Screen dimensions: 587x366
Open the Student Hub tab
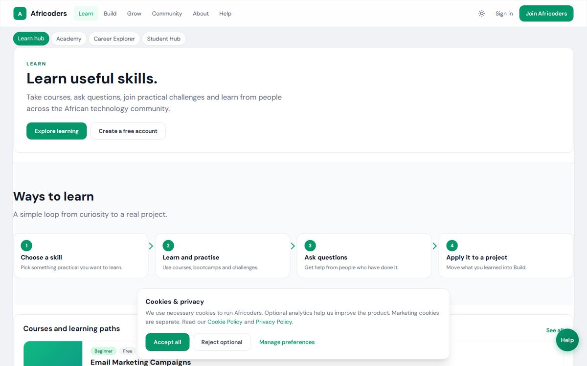coord(164,39)
